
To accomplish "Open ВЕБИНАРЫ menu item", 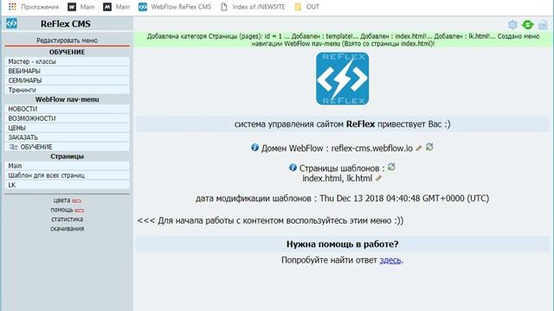I will tap(68, 71).
